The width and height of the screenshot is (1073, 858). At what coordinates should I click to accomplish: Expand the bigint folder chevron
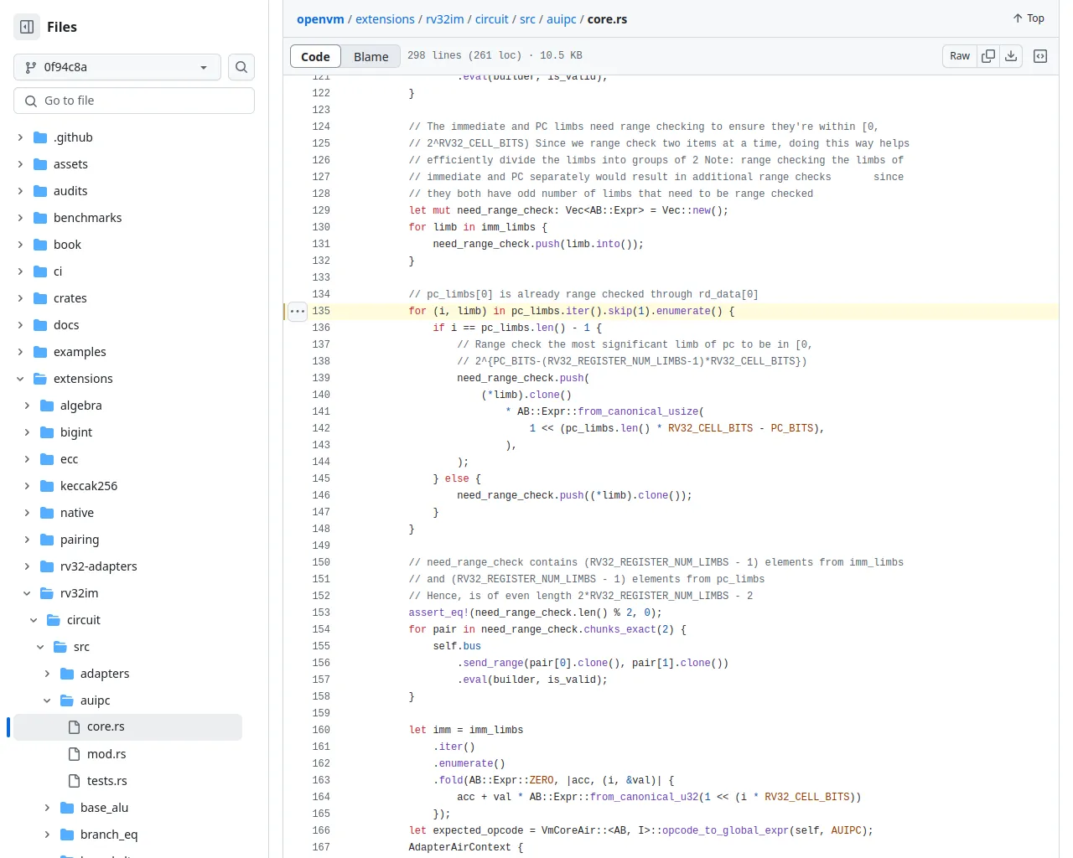[x=27, y=432]
